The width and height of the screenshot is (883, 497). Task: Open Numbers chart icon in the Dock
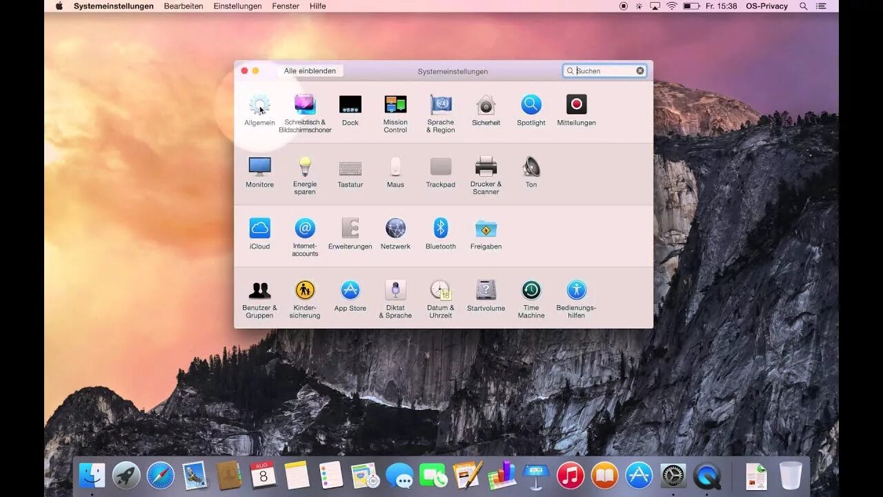[502, 475]
